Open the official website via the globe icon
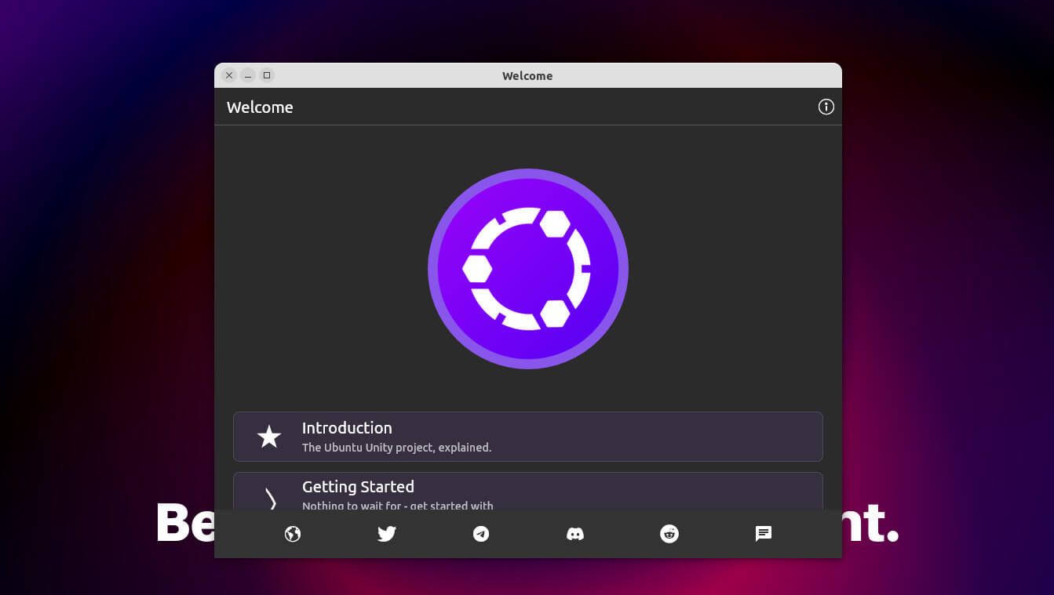 pos(293,534)
